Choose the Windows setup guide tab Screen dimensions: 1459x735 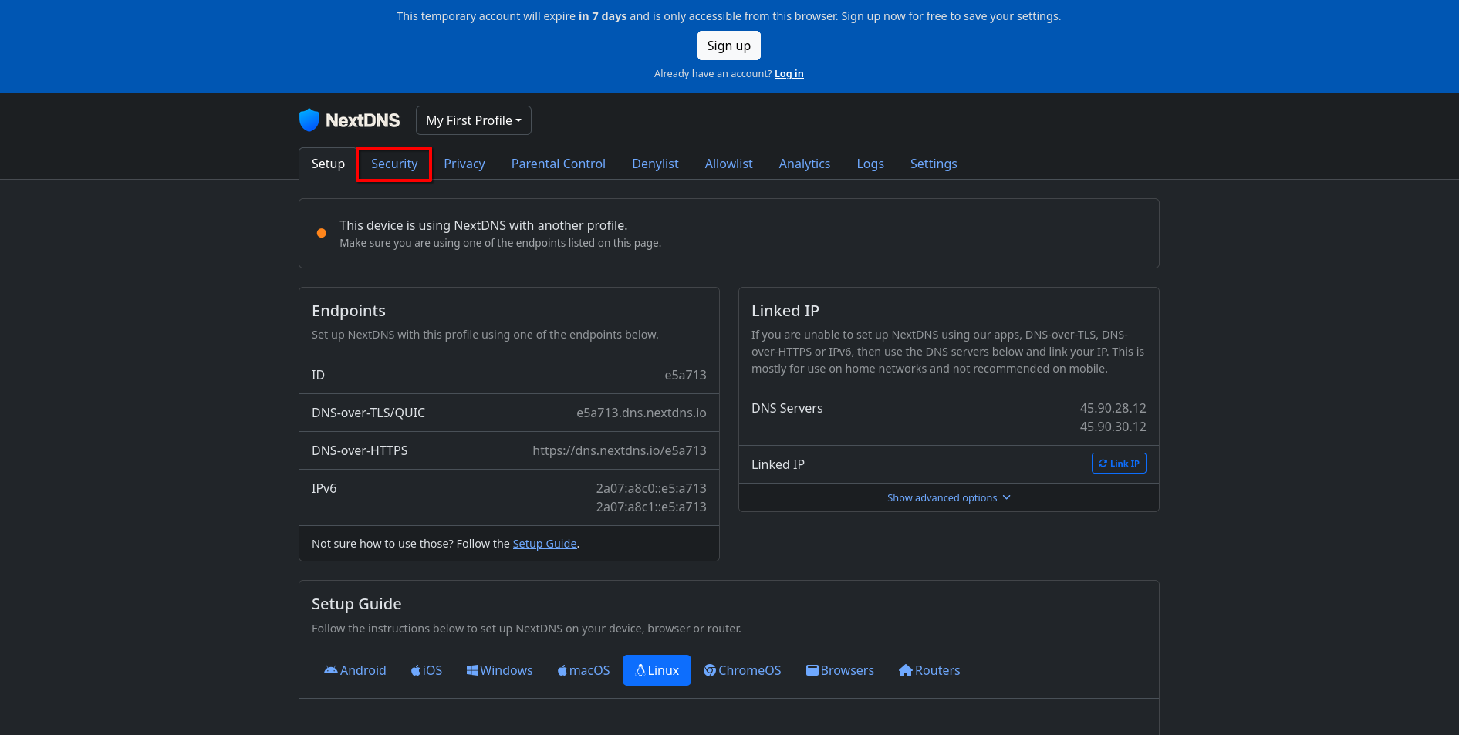click(x=499, y=670)
